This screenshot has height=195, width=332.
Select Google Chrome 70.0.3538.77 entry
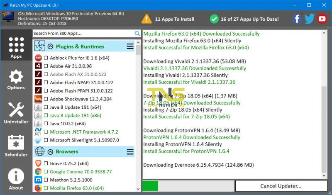pyautogui.click(x=81, y=172)
